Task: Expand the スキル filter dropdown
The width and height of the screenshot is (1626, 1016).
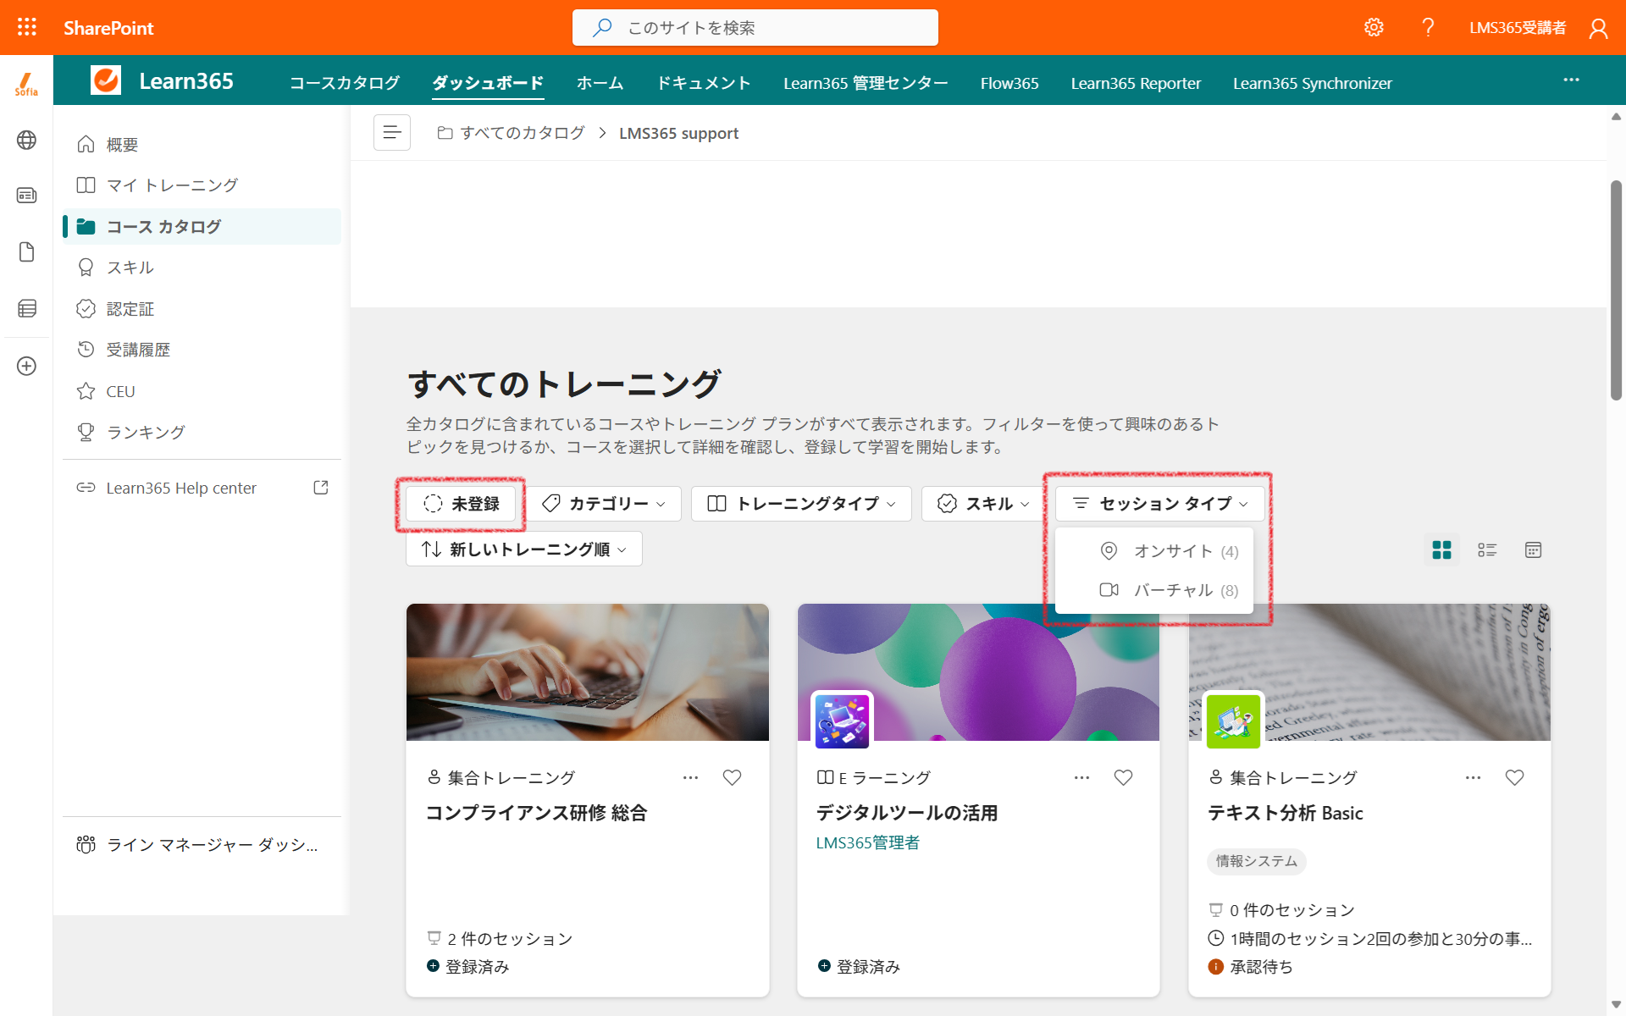Action: [x=982, y=504]
